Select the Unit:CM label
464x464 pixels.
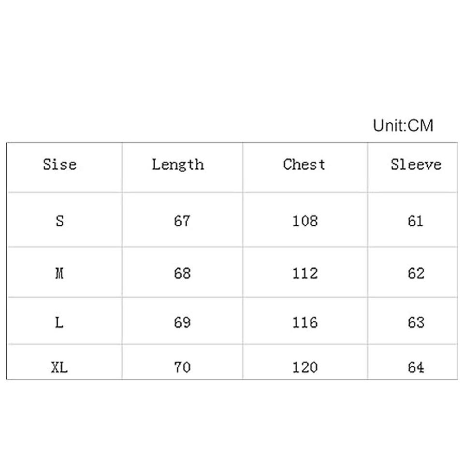403,126
